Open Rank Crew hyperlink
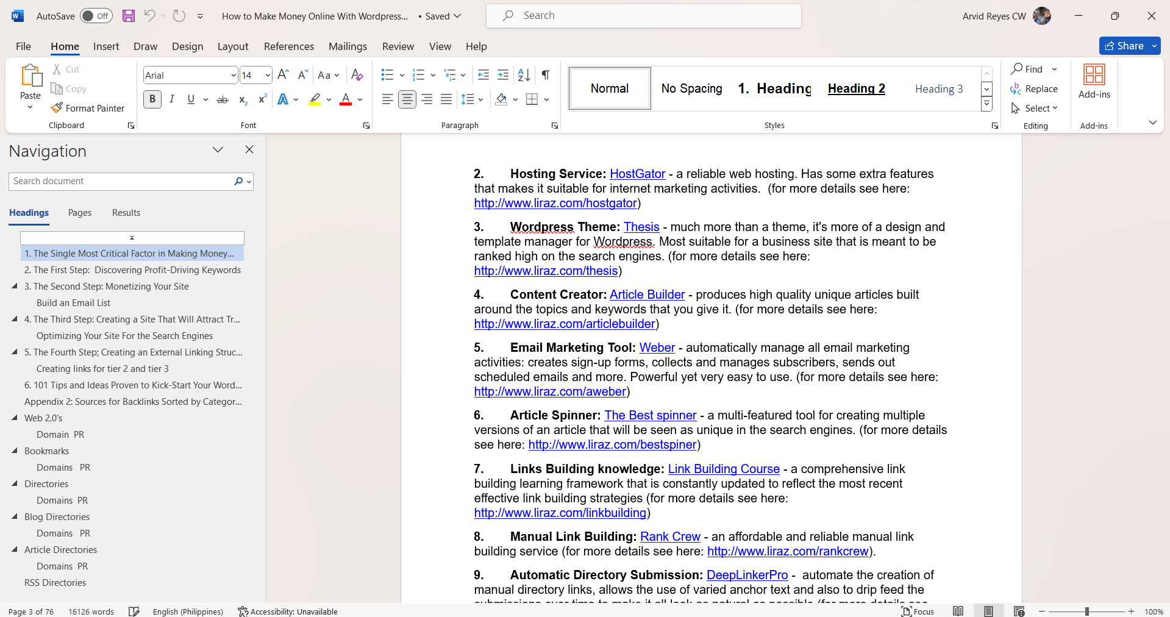Viewport: 1170px width, 617px height. click(670, 537)
